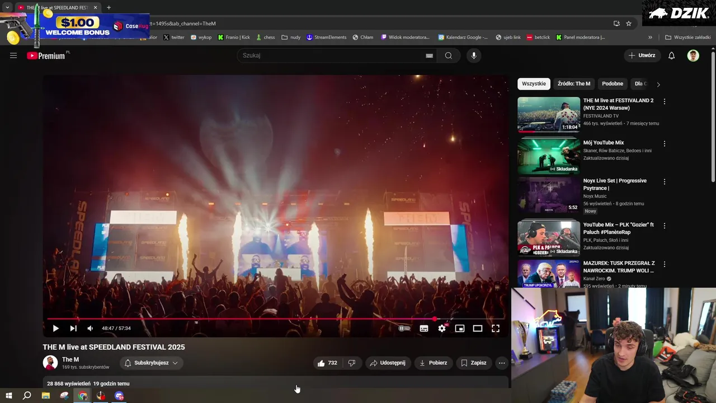Image resolution: width=716 pixels, height=403 pixels.
Task: Open YouTube Mix PLK Gozier title
Action: pos(619,228)
